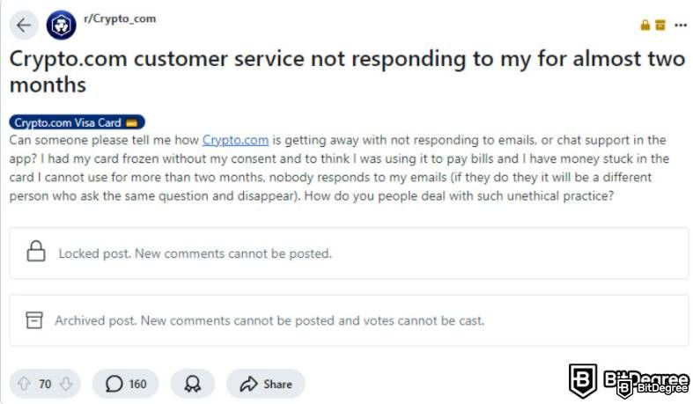Click the BitDegree shield logo

583,380
